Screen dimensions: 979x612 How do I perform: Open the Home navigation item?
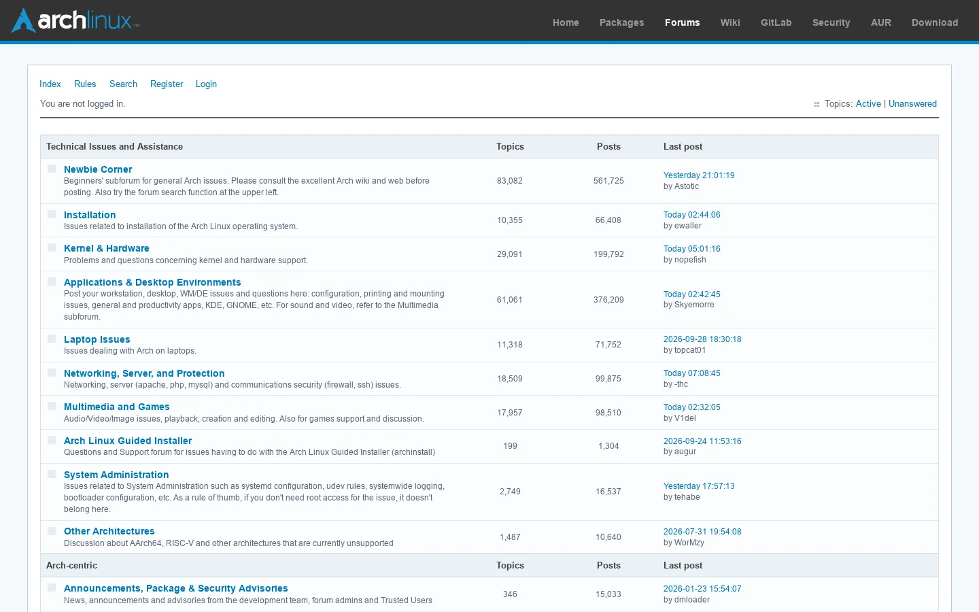coord(566,22)
